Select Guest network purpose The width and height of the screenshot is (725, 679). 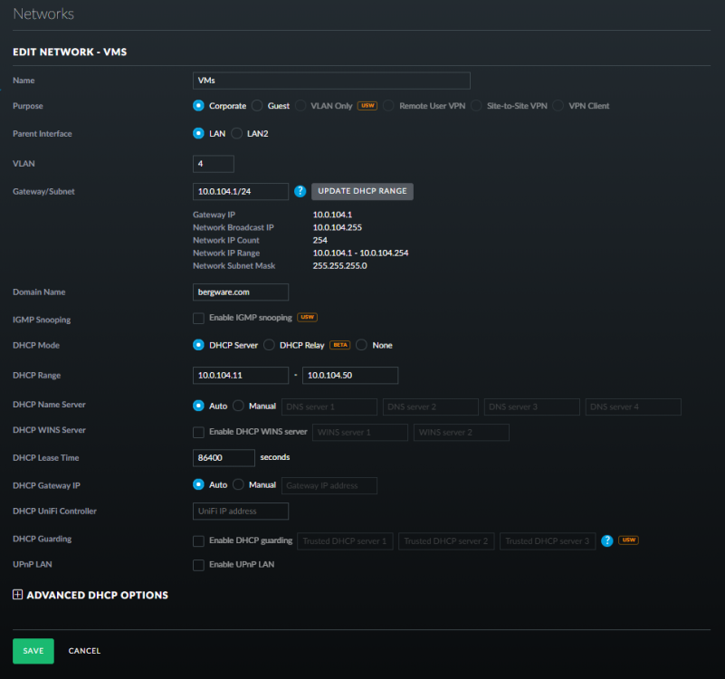257,105
